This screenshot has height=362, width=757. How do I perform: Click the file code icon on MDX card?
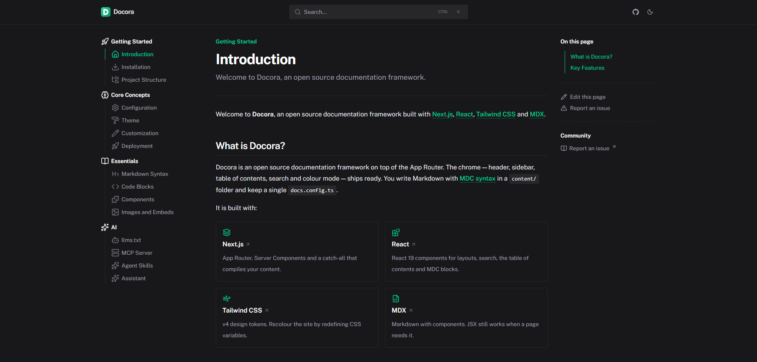396,299
